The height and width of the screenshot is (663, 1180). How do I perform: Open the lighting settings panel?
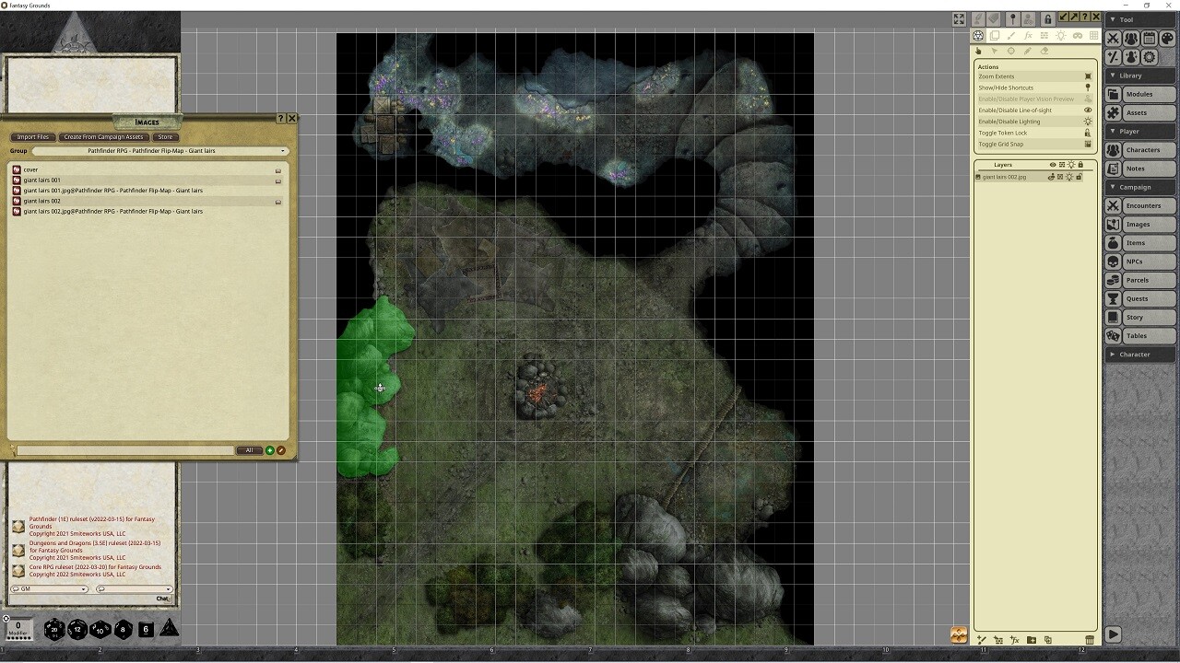tap(1061, 37)
